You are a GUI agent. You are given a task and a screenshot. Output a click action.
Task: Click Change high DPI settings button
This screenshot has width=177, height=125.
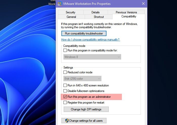pyautogui.click(x=86, y=109)
